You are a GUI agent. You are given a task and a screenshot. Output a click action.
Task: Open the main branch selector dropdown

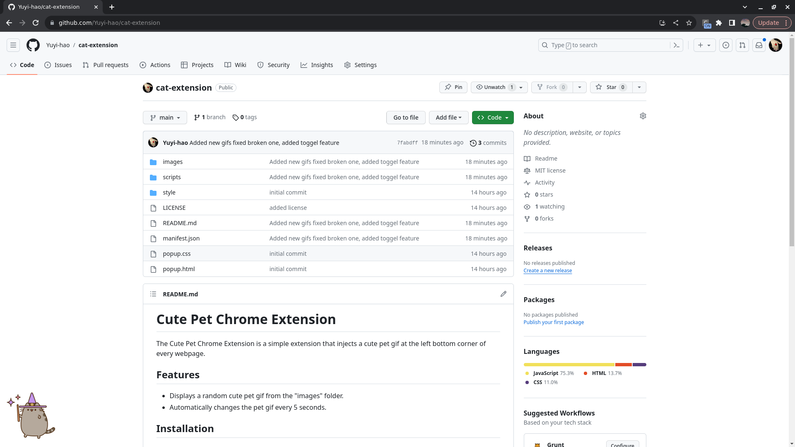[165, 118]
